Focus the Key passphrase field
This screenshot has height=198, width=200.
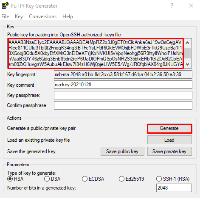tap(123, 95)
